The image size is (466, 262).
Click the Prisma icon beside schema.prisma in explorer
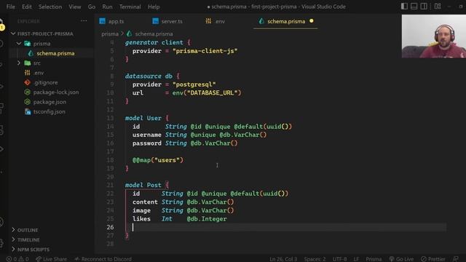(31, 53)
